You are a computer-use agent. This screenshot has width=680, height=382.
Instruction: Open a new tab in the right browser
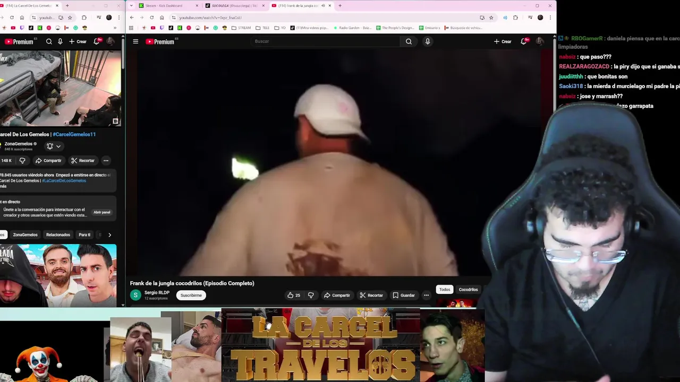[x=340, y=6]
